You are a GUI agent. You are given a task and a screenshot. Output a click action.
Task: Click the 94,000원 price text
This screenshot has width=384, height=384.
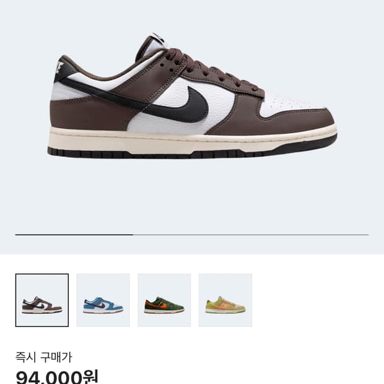tap(57, 377)
